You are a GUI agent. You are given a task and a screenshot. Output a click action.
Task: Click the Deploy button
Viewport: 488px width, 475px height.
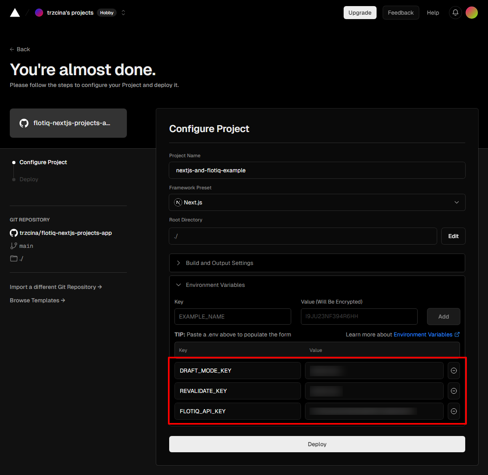click(317, 444)
